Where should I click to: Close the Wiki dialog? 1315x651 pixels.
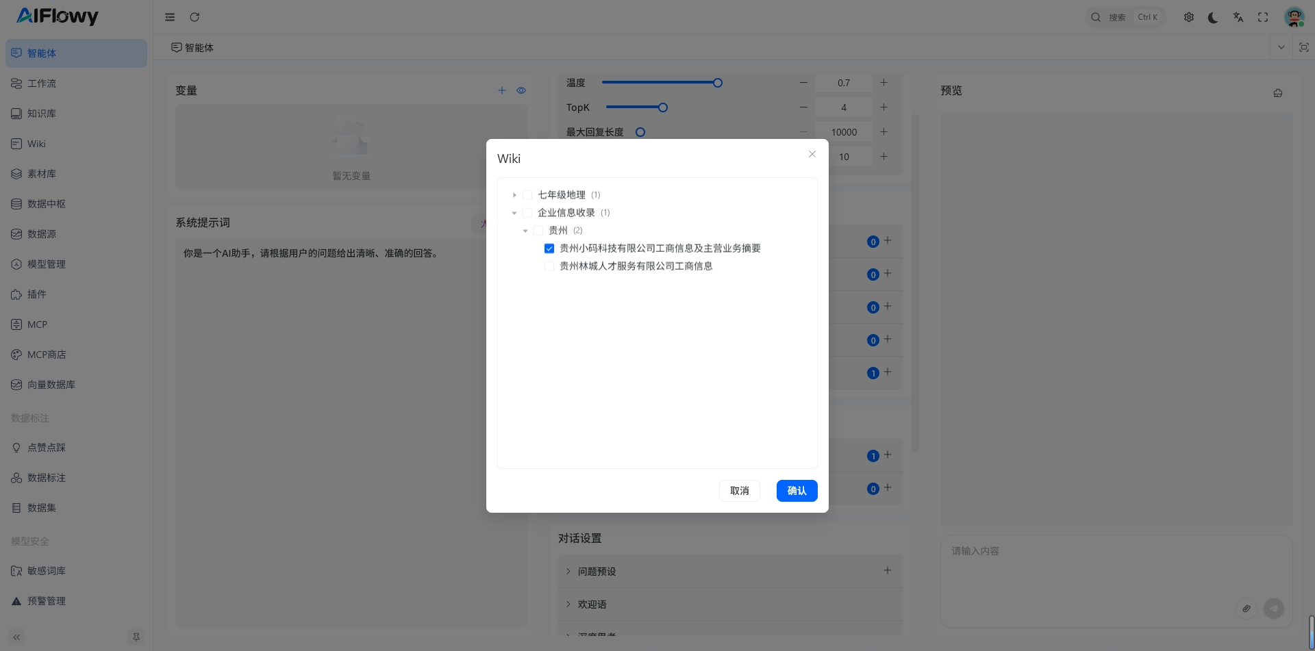pos(812,154)
